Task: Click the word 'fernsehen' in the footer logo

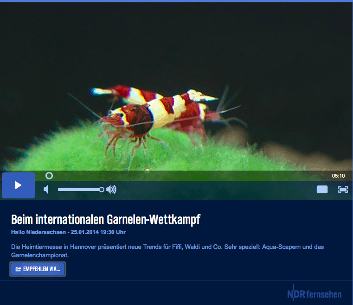Action: [x=324, y=294]
